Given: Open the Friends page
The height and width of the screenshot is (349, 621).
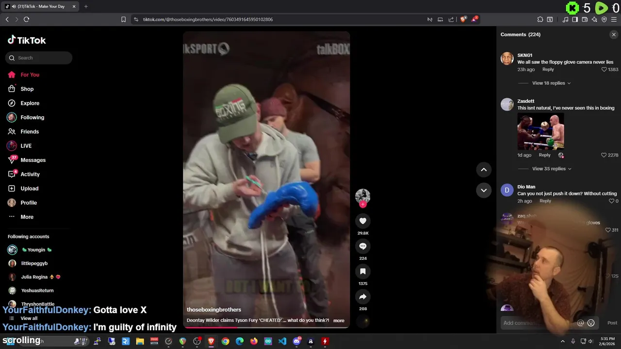Looking at the screenshot, I should coord(29,131).
